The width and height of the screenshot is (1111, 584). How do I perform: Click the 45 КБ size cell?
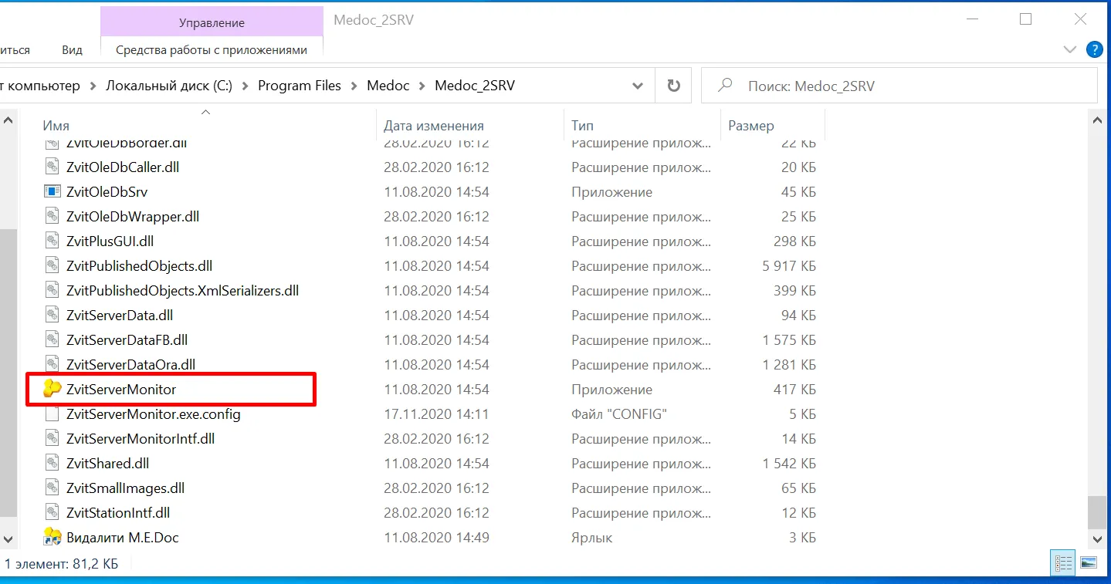pos(799,192)
